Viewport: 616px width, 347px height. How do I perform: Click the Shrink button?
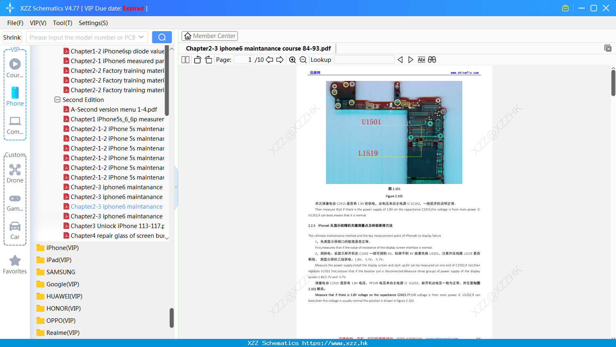(x=12, y=37)
